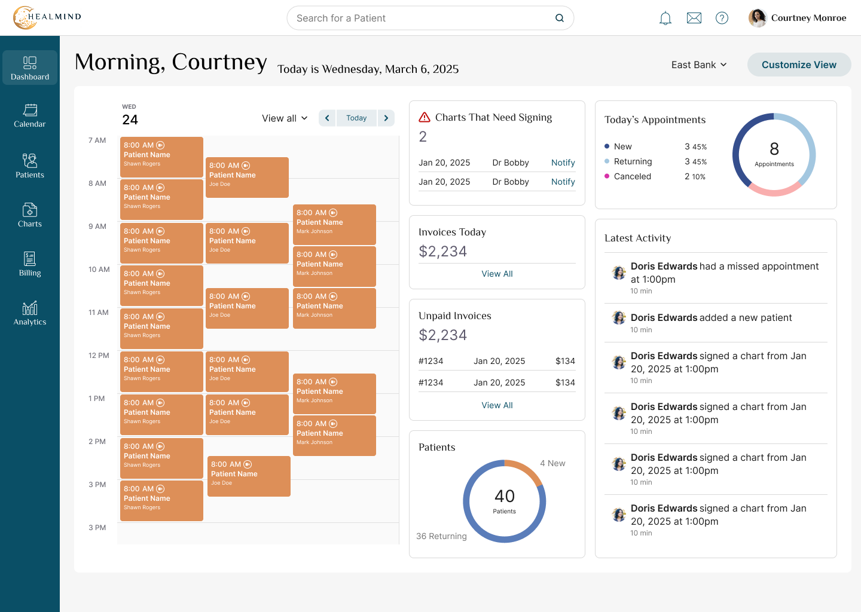
Task: Open the mail envelope icon
Action: coord(694,18)
